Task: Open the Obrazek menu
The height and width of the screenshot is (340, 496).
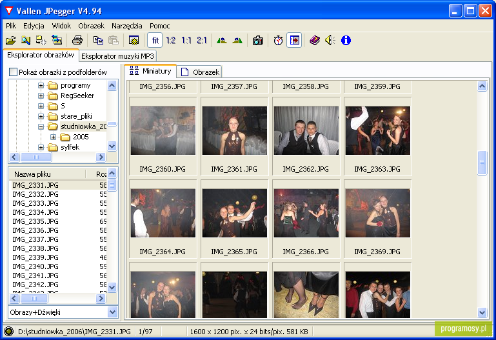Action: pos(92,26)
